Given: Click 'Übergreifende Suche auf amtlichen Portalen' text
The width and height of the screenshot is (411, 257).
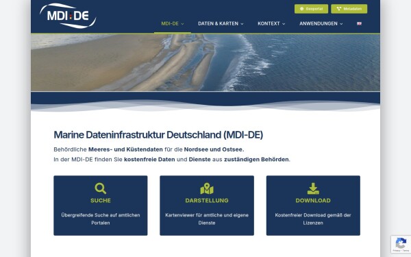Looking at the screenshot, I should (x=101, y=219).
